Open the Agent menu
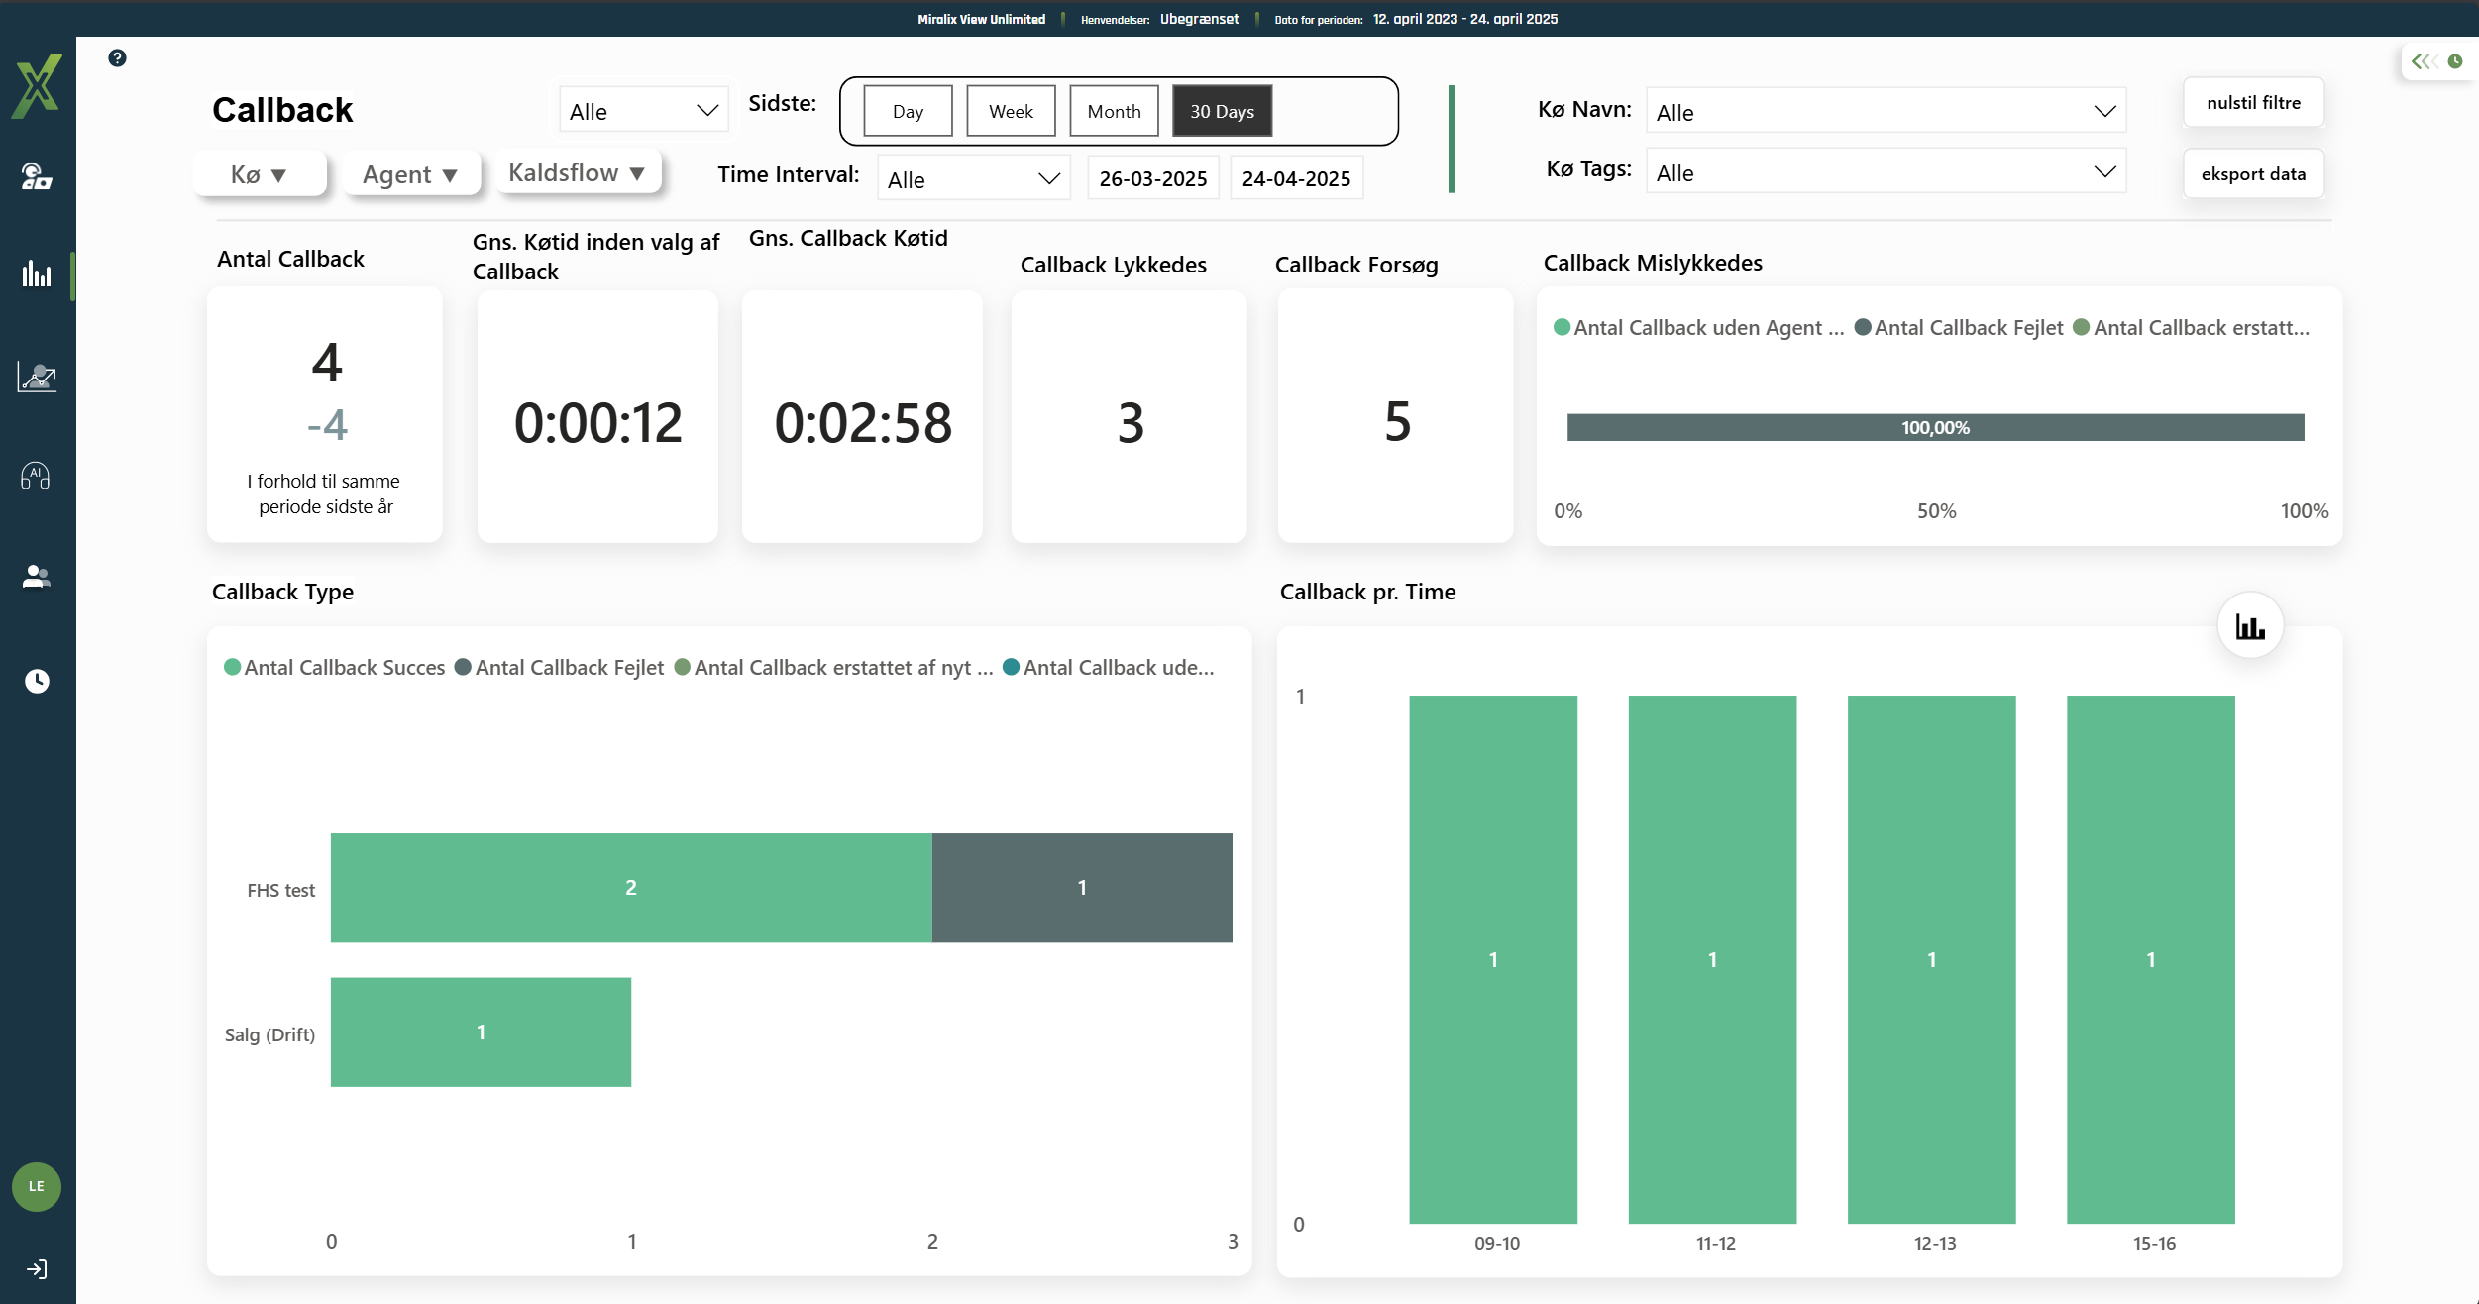The width and height of the screenshot is (2479, 1304). pos(410,175)
